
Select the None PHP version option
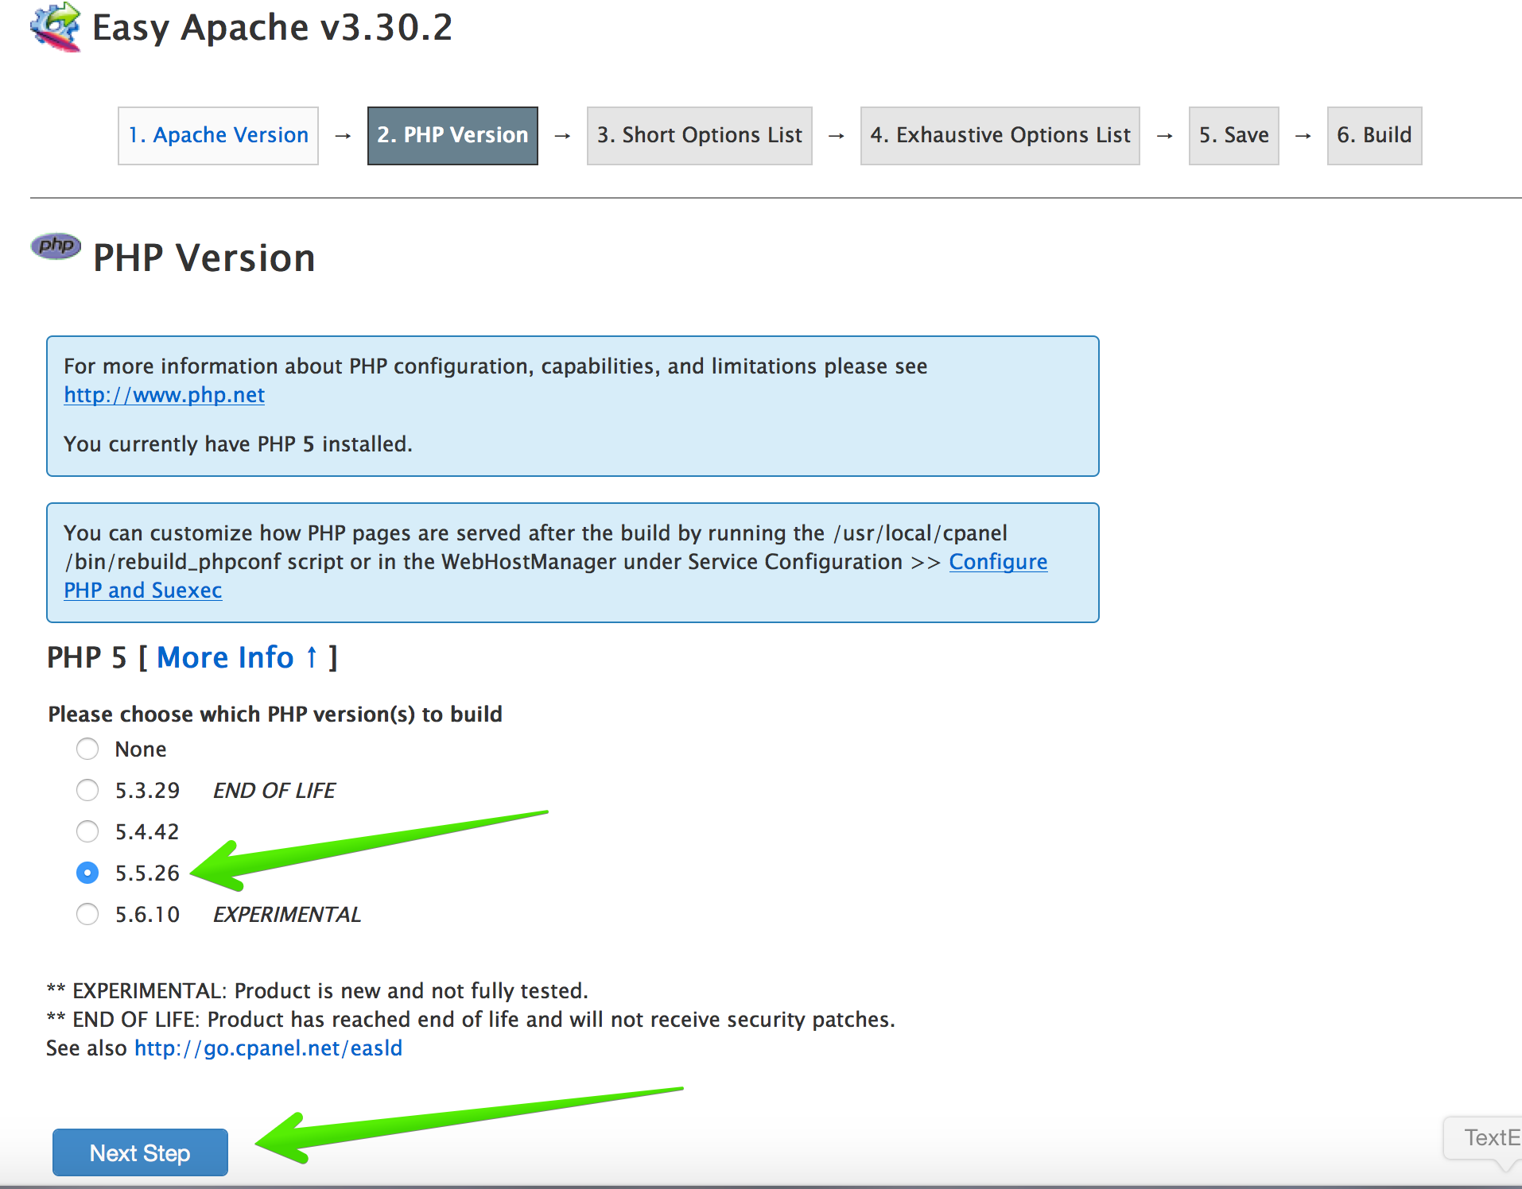(87, 749)
